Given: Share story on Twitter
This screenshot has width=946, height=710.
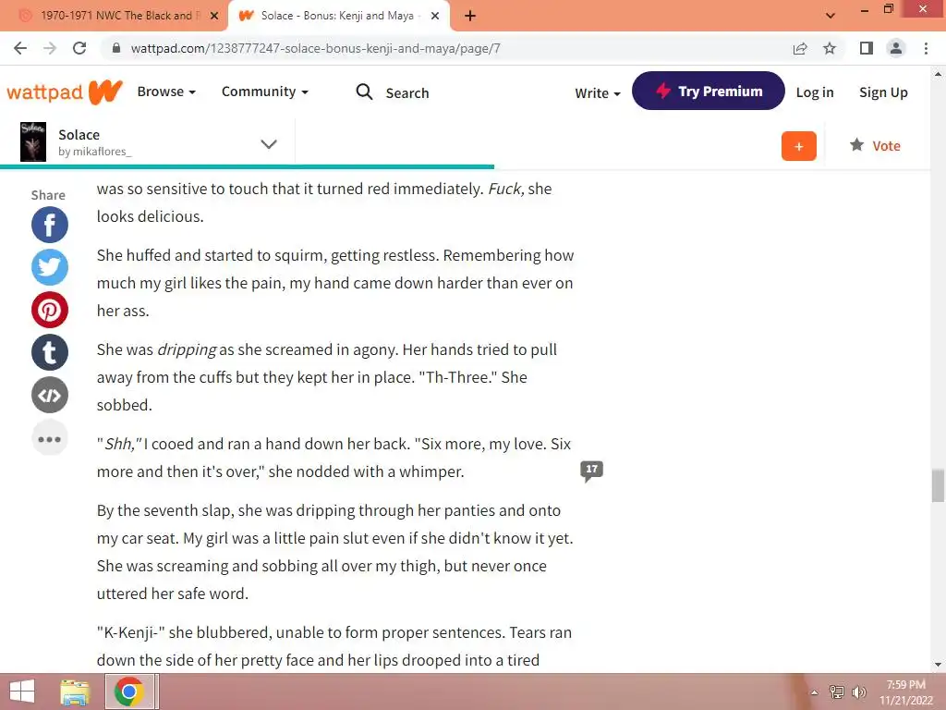Looking at the screenshot, I should coord(50,267).
